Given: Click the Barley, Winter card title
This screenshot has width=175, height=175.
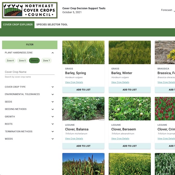Looking at the screenshot, I should tap(122, 73).
